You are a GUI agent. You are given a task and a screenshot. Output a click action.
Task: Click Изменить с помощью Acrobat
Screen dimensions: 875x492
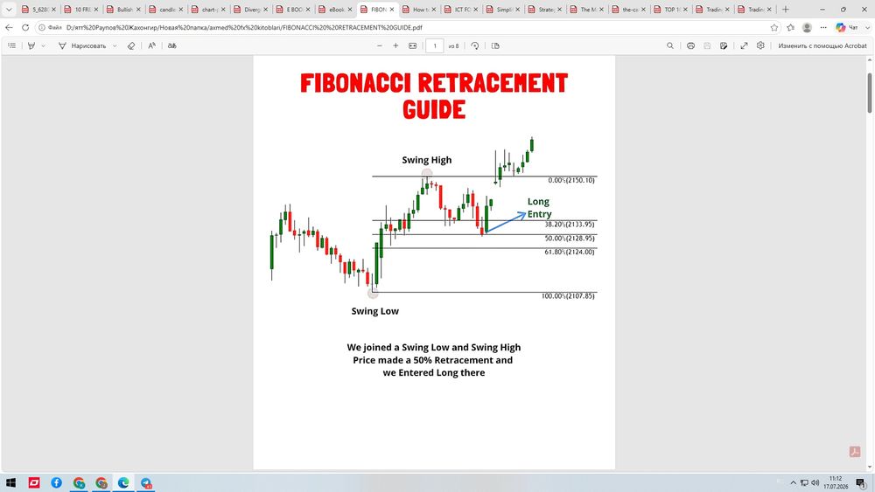click(822, 45)
